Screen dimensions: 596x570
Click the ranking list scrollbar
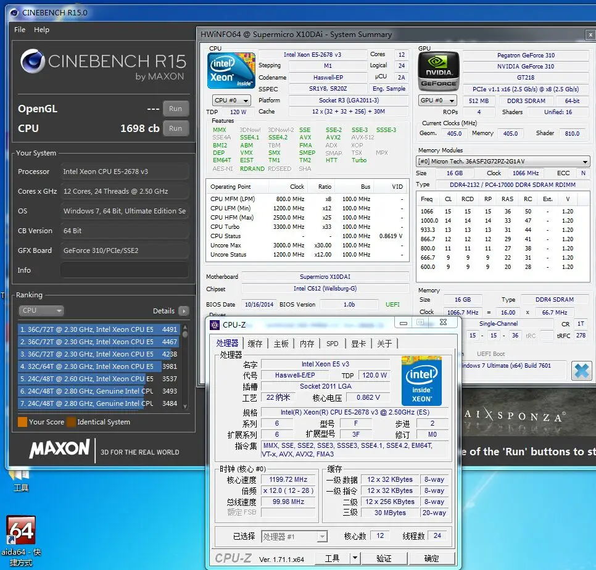point(185,366)
